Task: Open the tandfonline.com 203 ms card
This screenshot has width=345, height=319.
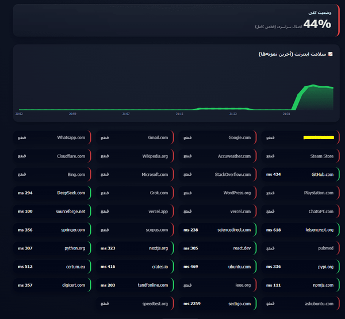Action: (x=135, y=285)
